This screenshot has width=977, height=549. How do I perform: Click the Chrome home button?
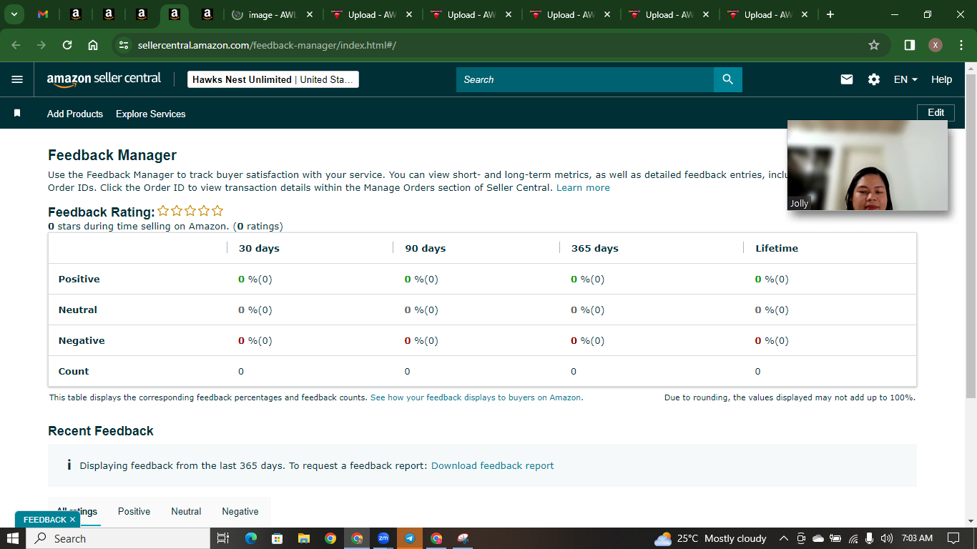tap(93, 45)
